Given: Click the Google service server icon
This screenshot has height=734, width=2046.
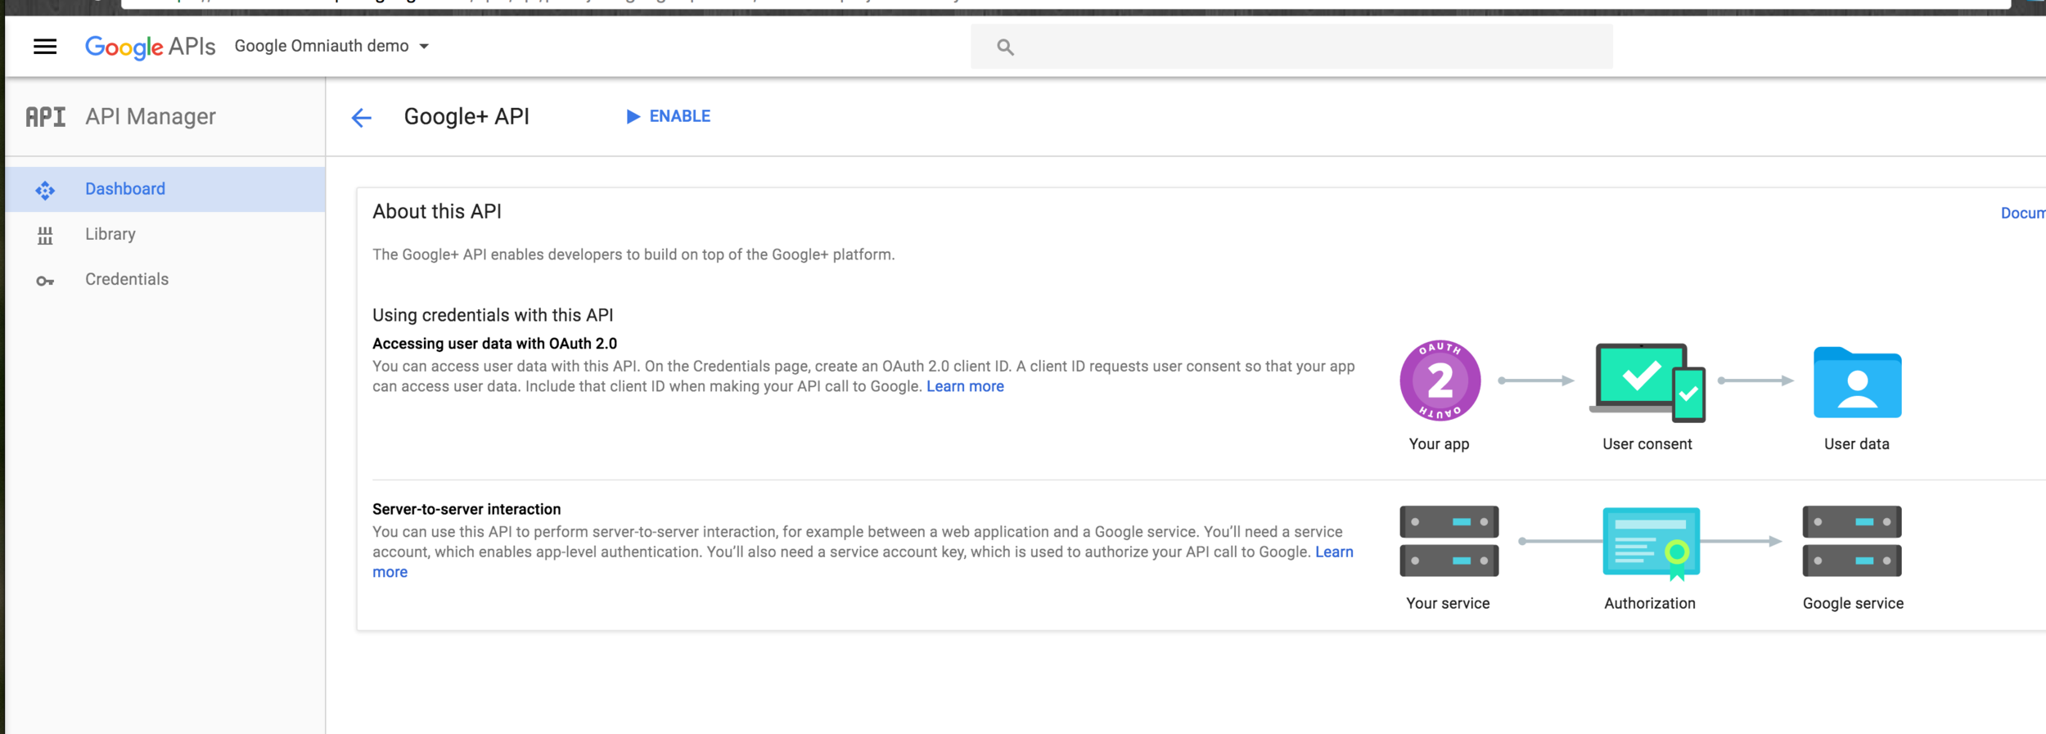Looking at the screenshot, I should [x=1852, y=541].
